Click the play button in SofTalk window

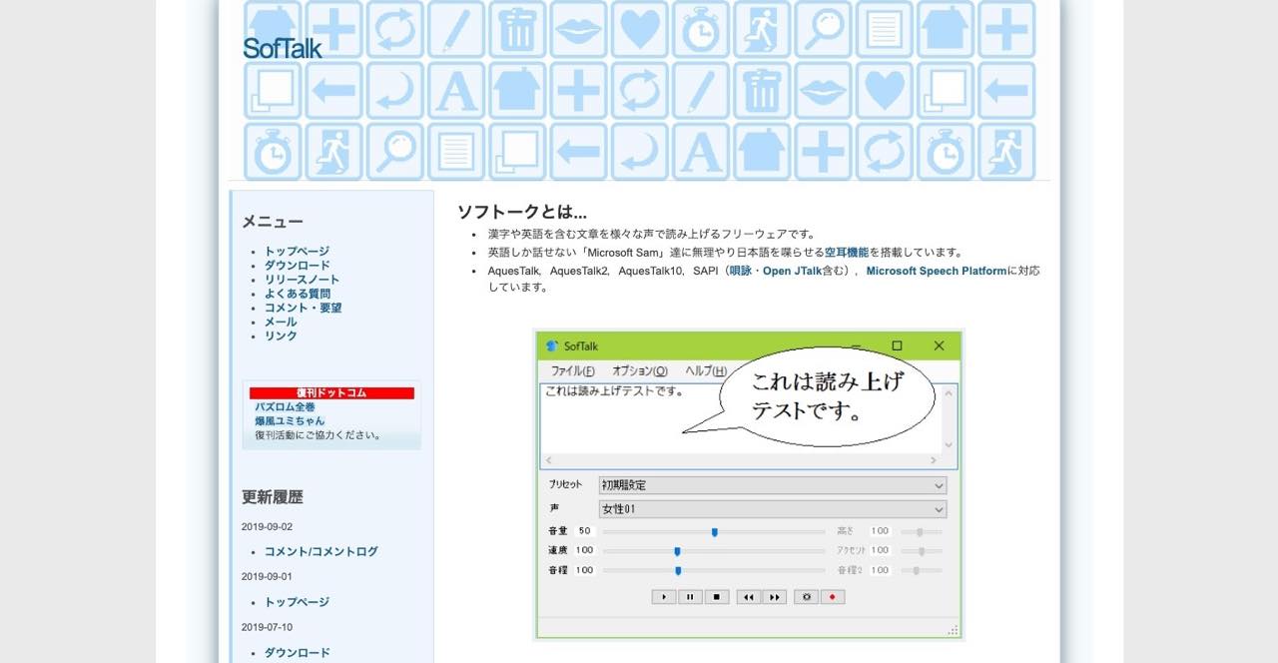[664, 597]
